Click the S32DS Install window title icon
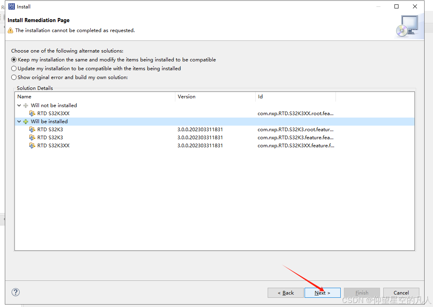Image resolution: width=433 pixels, height=307 pixels. (x=12, y=6)
